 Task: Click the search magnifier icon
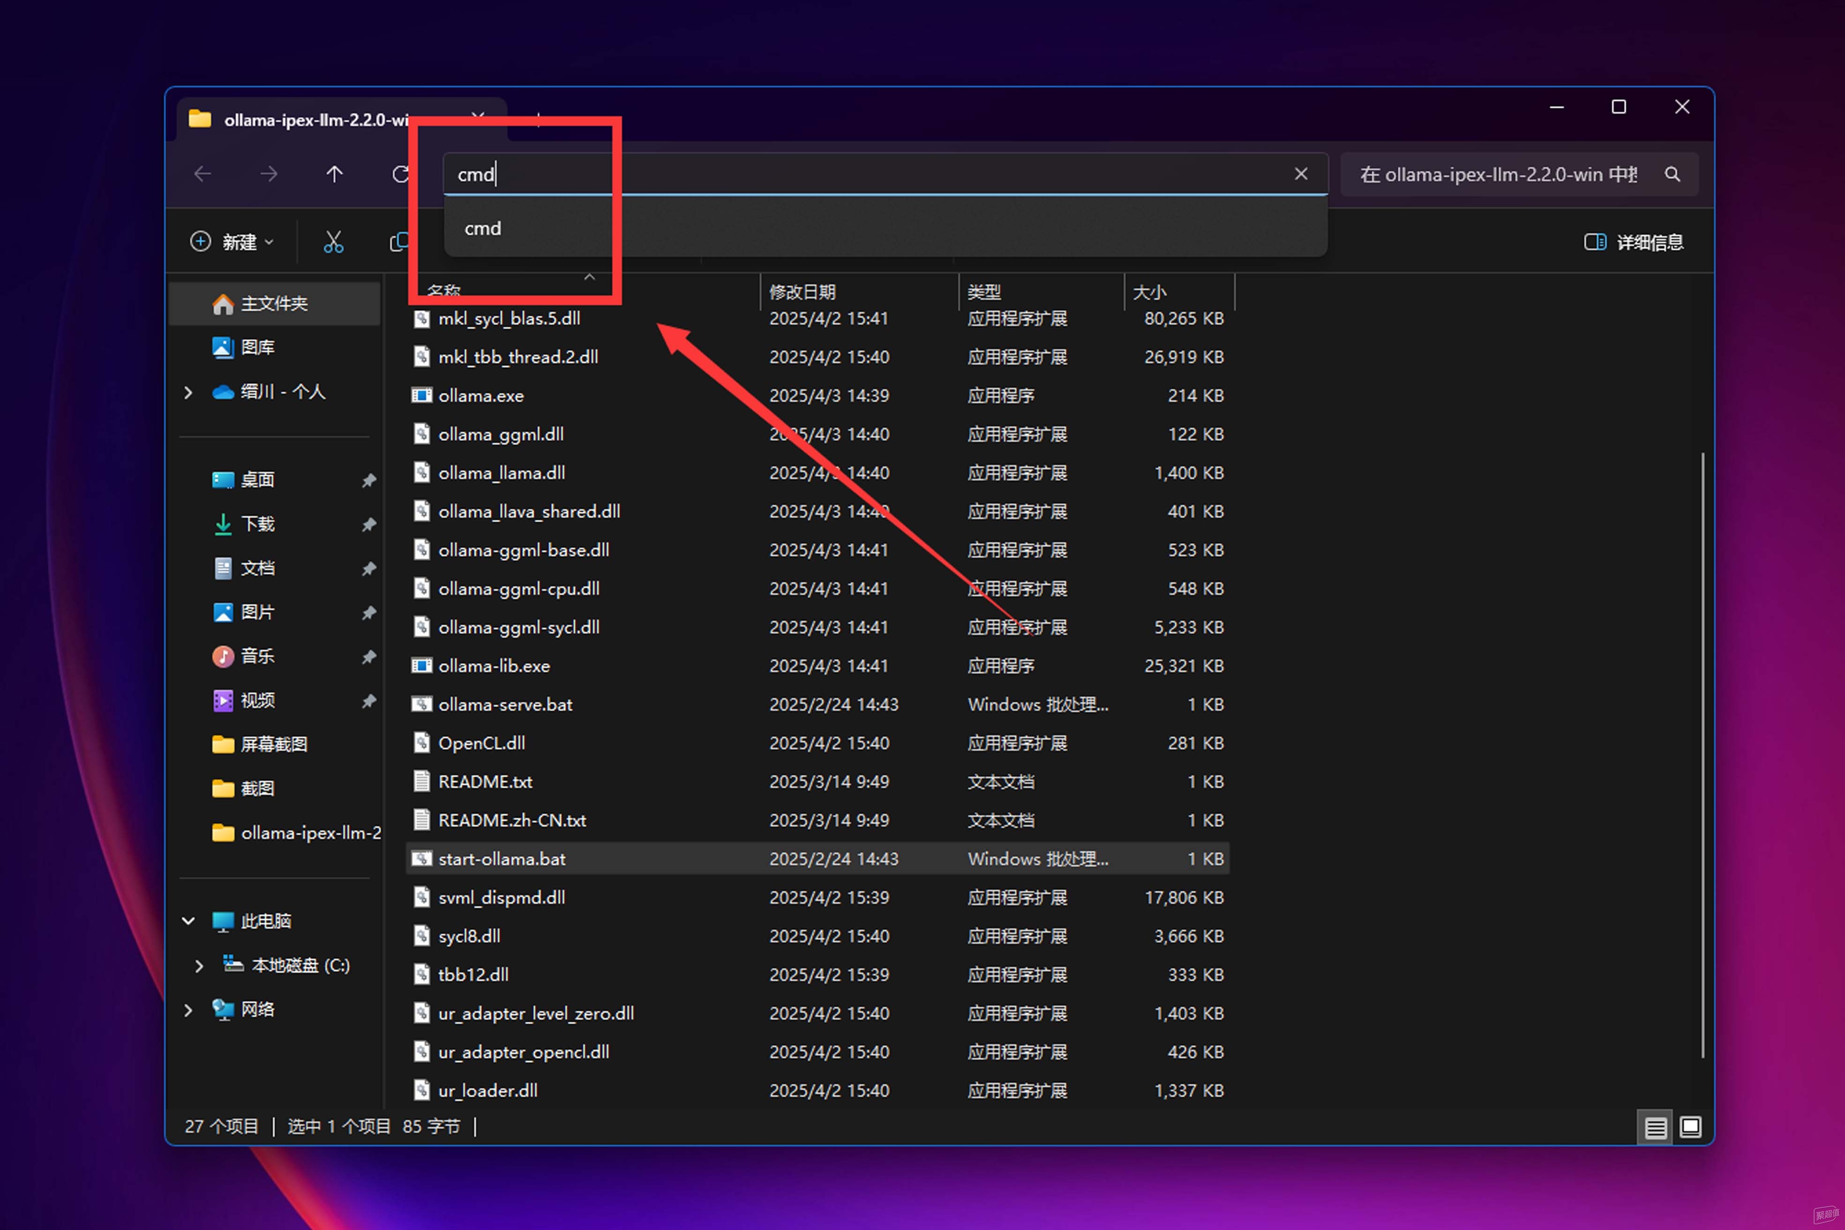coord(1672,174)
